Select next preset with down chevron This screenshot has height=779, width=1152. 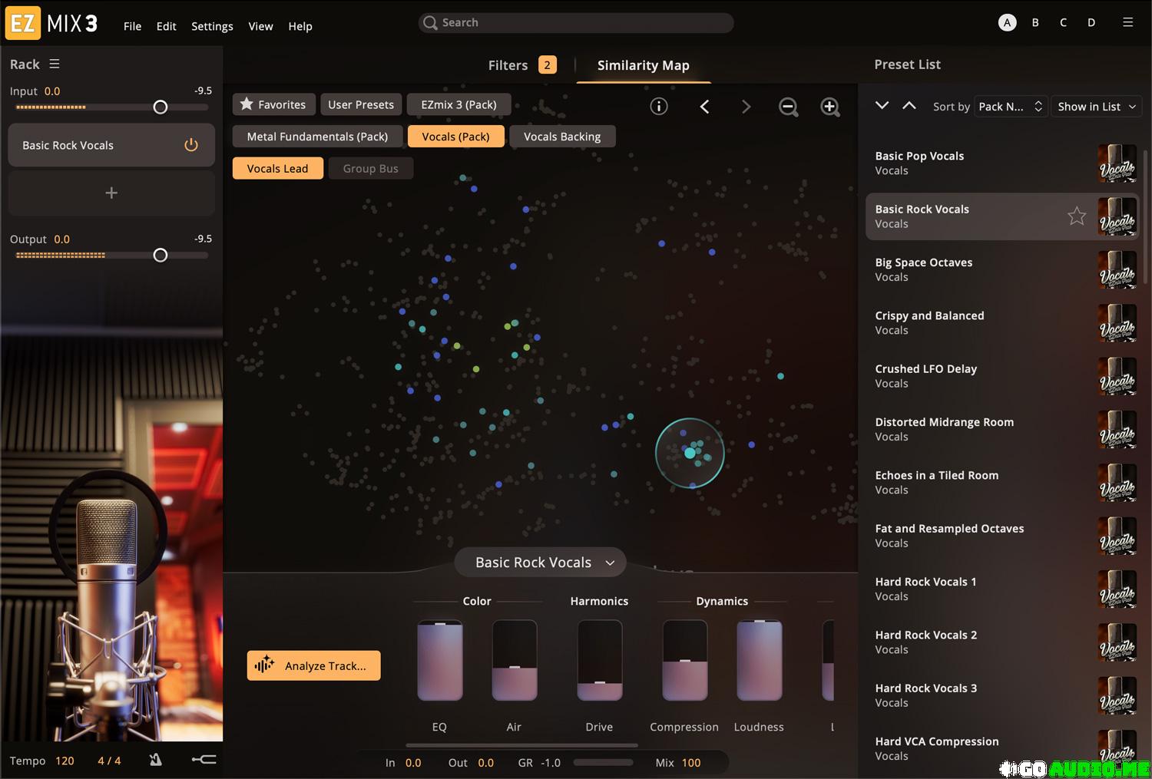coord(882,105)
